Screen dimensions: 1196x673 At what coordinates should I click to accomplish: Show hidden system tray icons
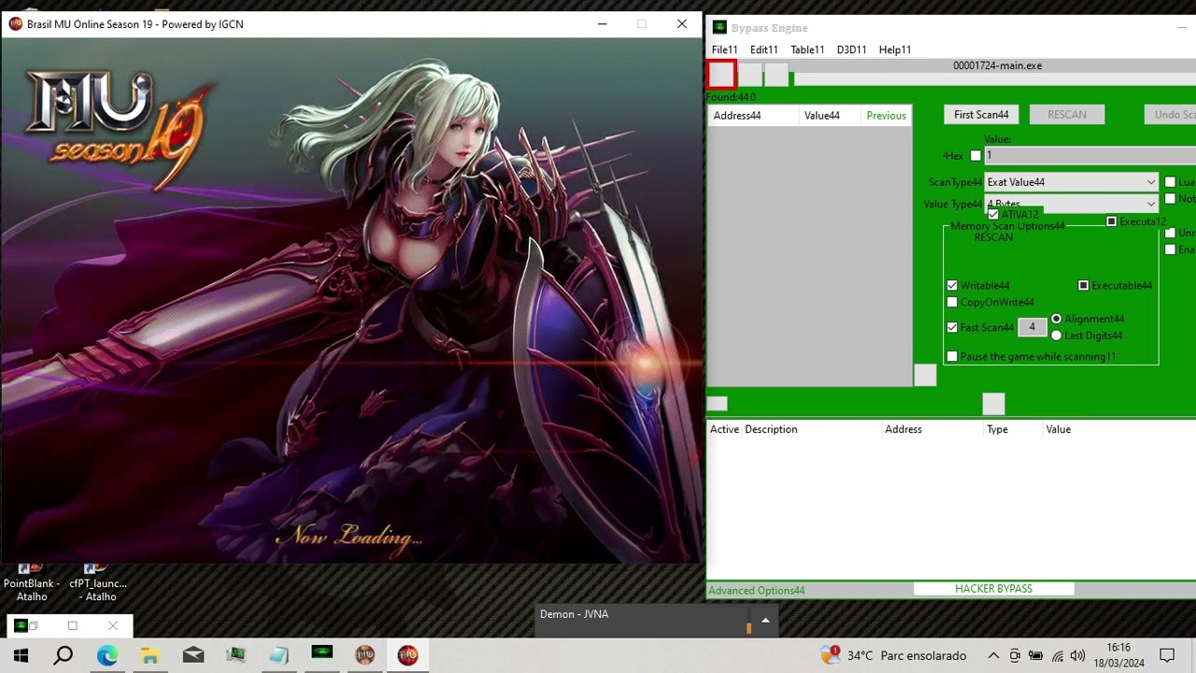pos(993,656)
